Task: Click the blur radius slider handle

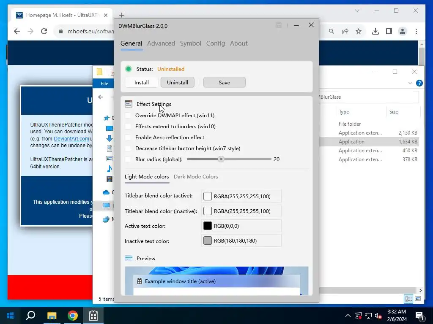Action: [221, 159]
